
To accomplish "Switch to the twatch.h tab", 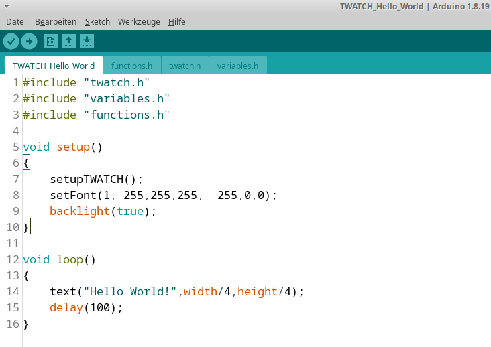I will click(x=184, y=66).
